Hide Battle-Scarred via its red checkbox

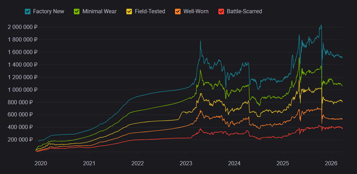(x=221, y=12)
